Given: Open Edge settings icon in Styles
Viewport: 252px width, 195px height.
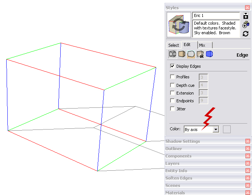Looking at the screenshot, I should click(x=173, y=54).
